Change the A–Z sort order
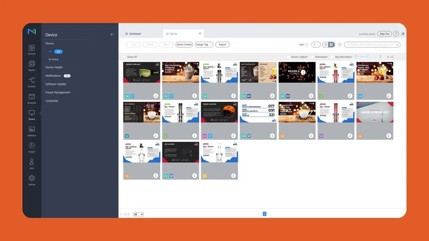 (x=390, y=57)
